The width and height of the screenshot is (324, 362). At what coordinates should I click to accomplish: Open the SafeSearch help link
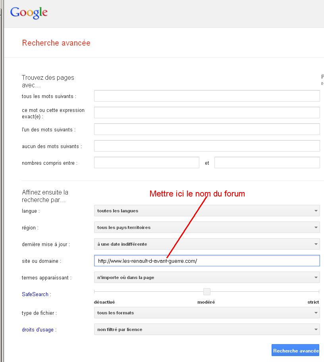[35, 294]
